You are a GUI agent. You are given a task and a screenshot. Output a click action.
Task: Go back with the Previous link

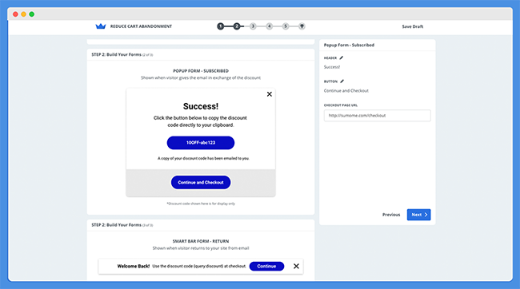click(x=391, y=215)
